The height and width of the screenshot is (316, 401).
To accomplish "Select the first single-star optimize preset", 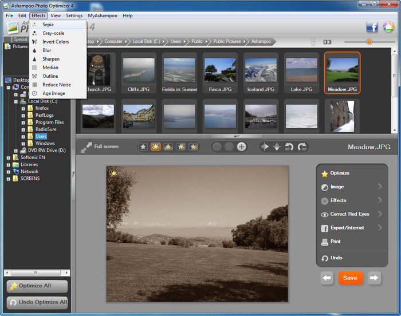I will click(143, 147).
